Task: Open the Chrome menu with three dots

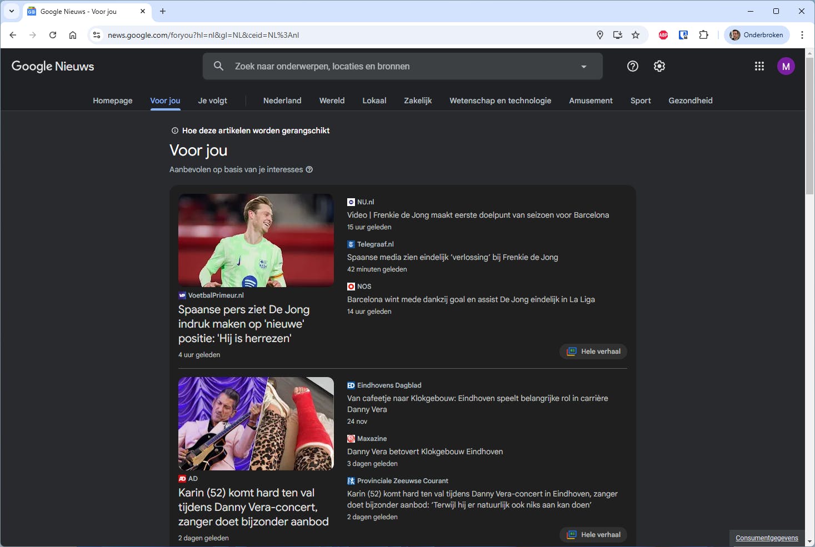Action: [x=802, y=34]
